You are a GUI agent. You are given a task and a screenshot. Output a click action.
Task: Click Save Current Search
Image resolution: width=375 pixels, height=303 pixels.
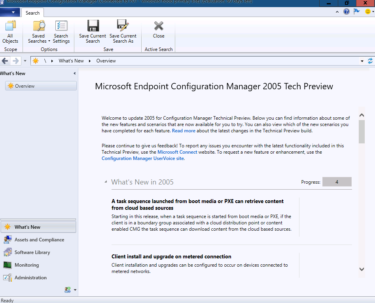pyautogui.click(x=93, y=32)
